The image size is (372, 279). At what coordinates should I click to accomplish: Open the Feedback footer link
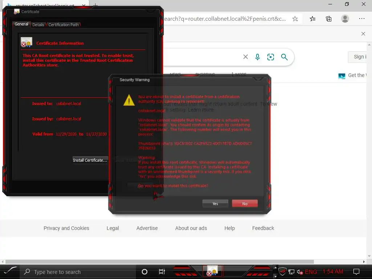click(x=263, y=228)
